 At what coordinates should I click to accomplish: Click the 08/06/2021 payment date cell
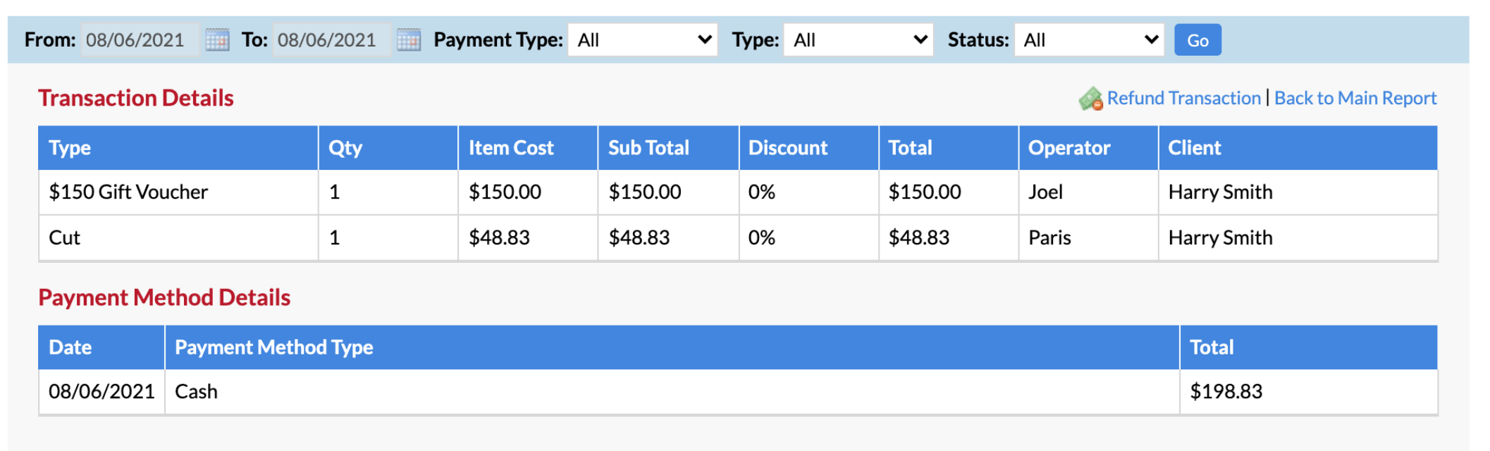click(x=101, y=392)
